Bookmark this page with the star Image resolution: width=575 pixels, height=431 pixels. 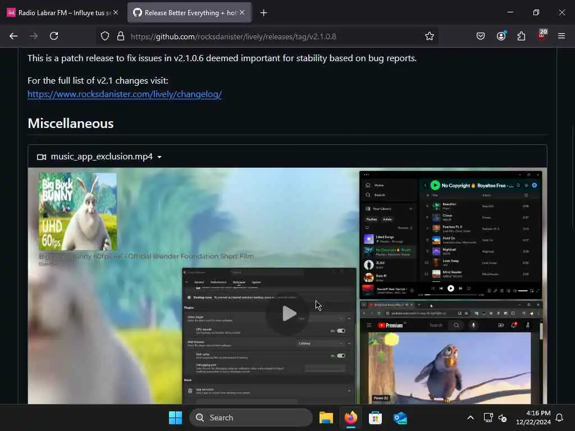click(x=430, y=36)
